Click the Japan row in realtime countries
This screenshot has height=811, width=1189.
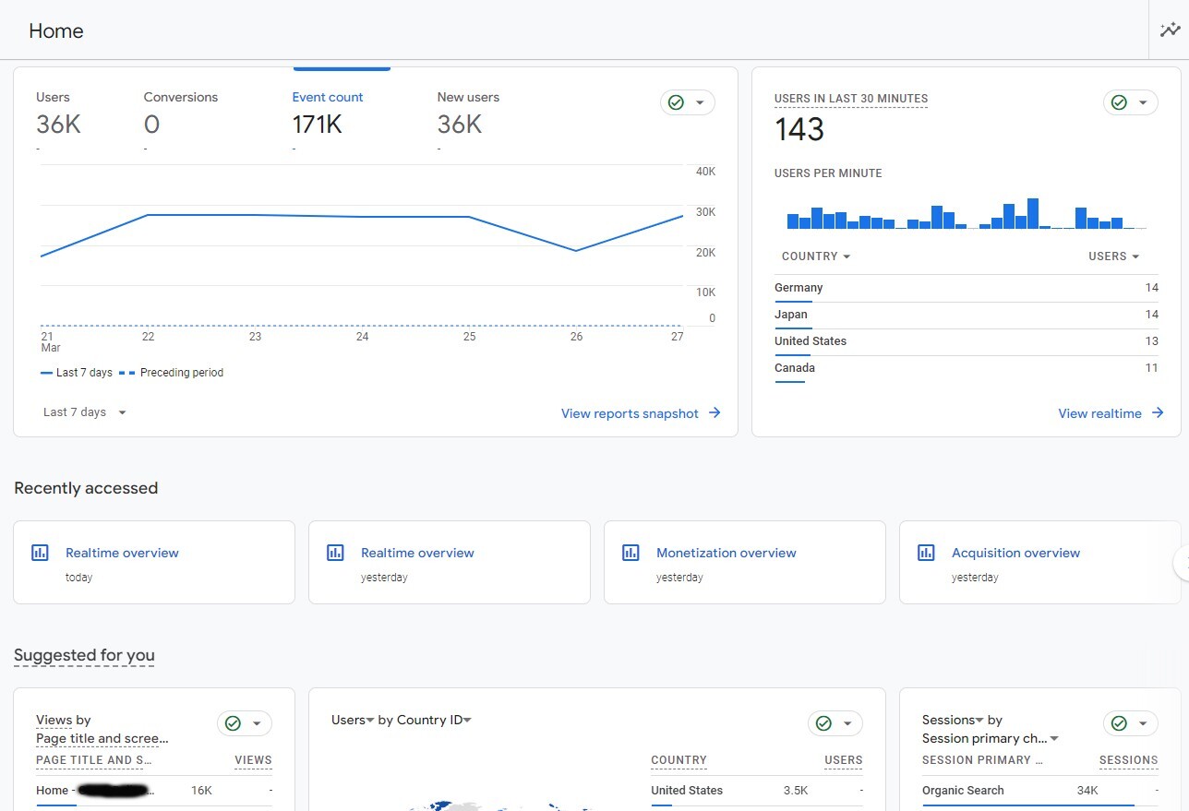[967, 315]
